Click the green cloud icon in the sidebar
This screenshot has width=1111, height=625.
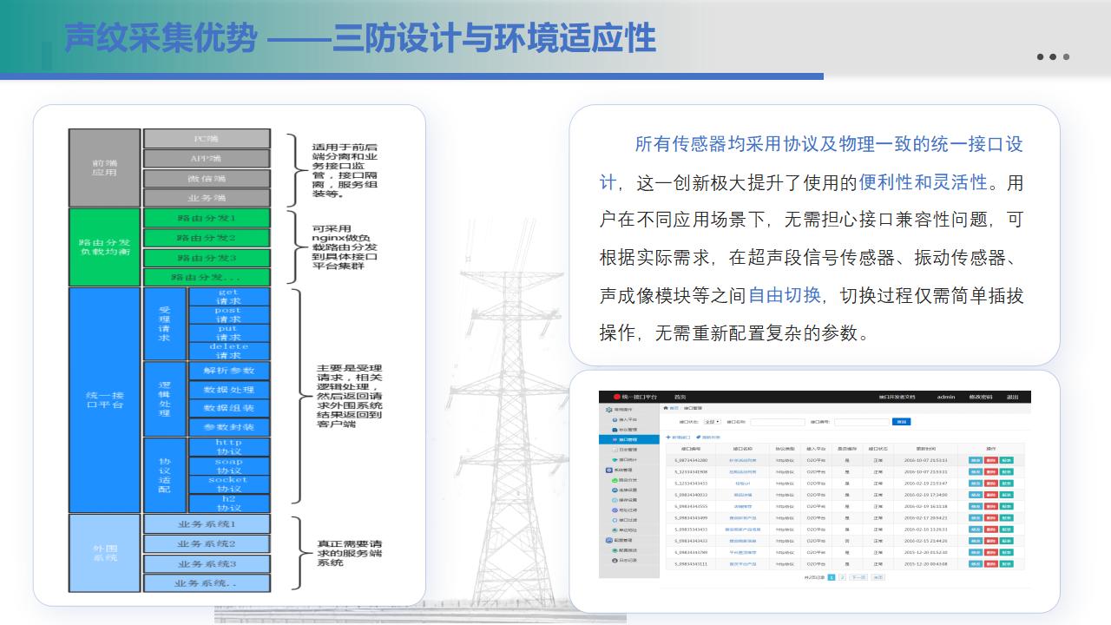pyautogui.click(x=615, y=479)
